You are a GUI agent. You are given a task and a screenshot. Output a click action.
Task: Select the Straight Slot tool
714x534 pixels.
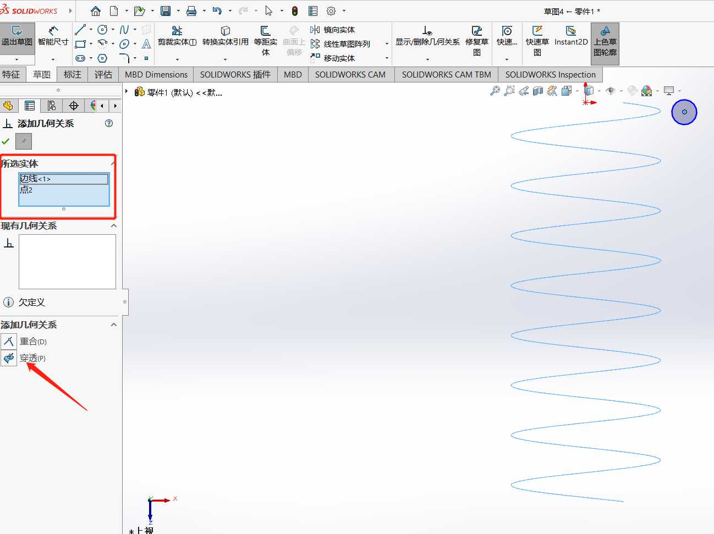coord(80,58)
